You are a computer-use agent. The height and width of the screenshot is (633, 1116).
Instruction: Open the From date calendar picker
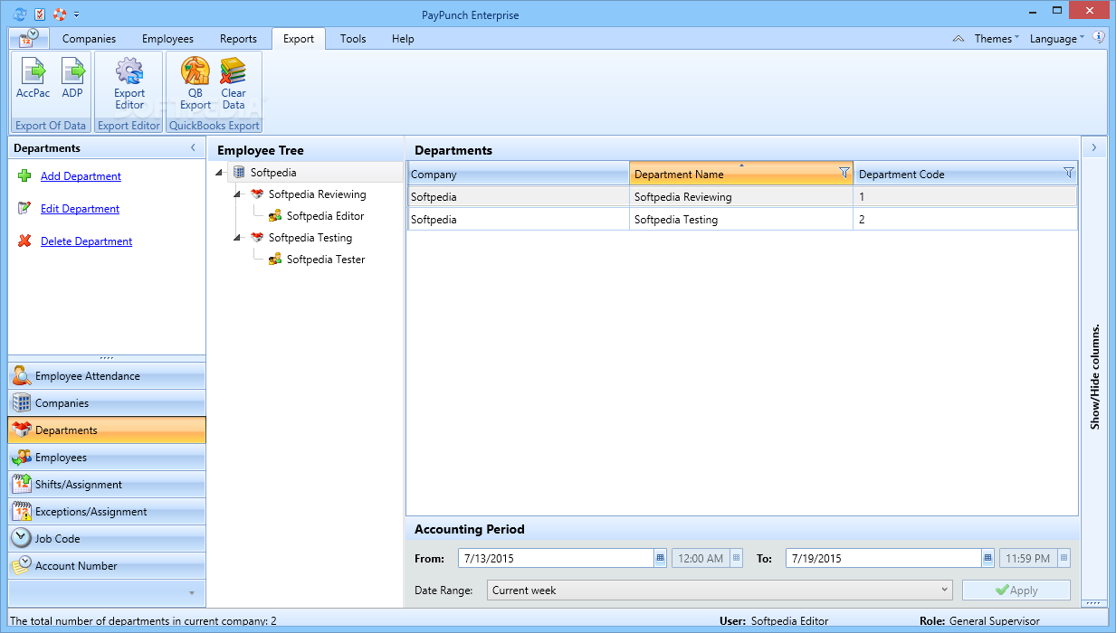pyautogui.click(x=661, y=558)
